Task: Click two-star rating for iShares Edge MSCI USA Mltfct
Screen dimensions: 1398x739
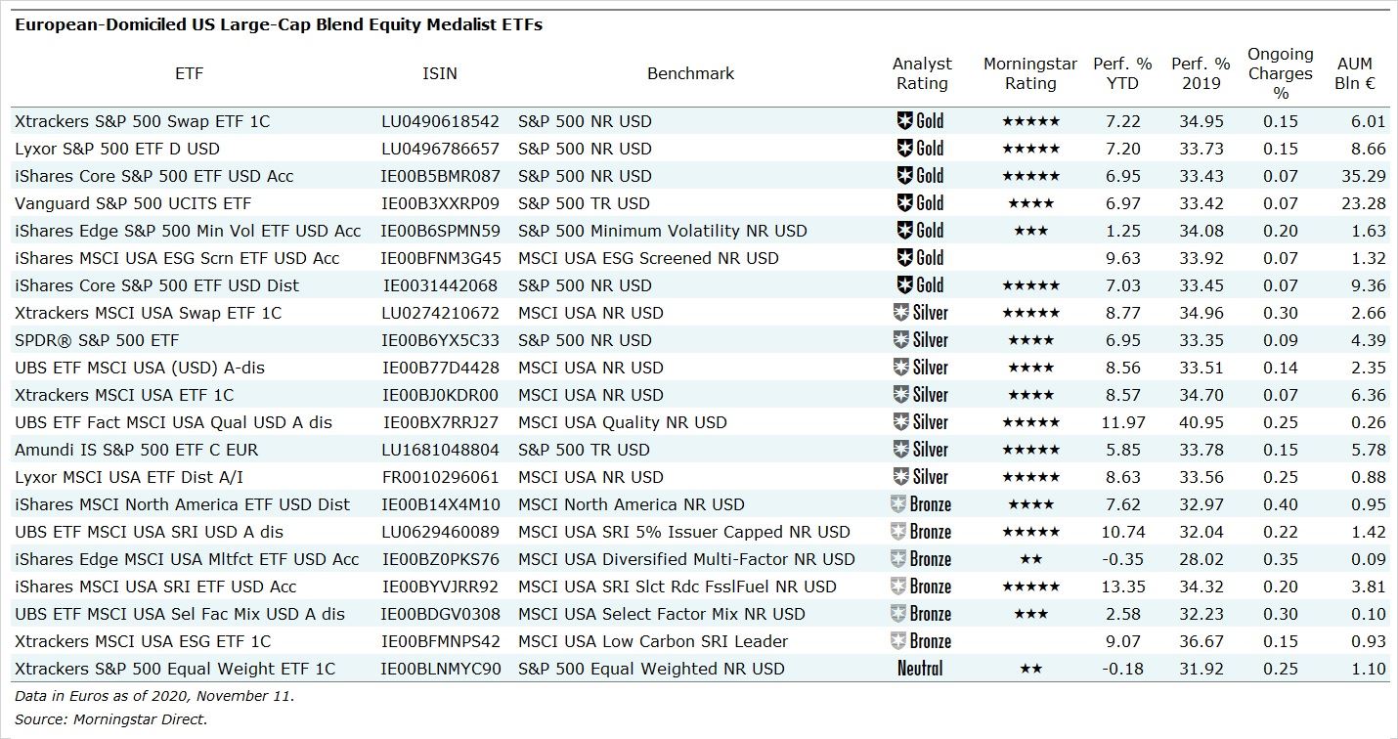Action: tap(1030, 559)
